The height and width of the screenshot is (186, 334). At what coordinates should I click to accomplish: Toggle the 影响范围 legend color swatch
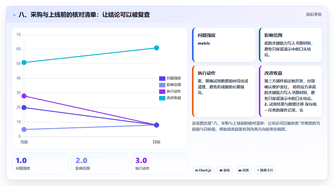click(x=162, y=85)
